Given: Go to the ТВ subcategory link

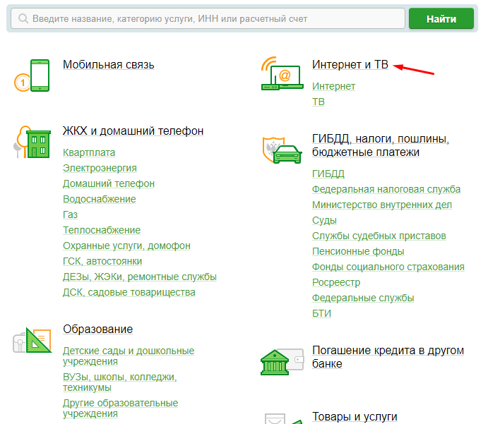Looking at the screenshot, I should coord(319,102).
